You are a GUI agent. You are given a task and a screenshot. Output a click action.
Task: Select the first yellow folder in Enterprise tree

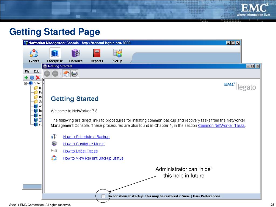[x=36, y=88]
